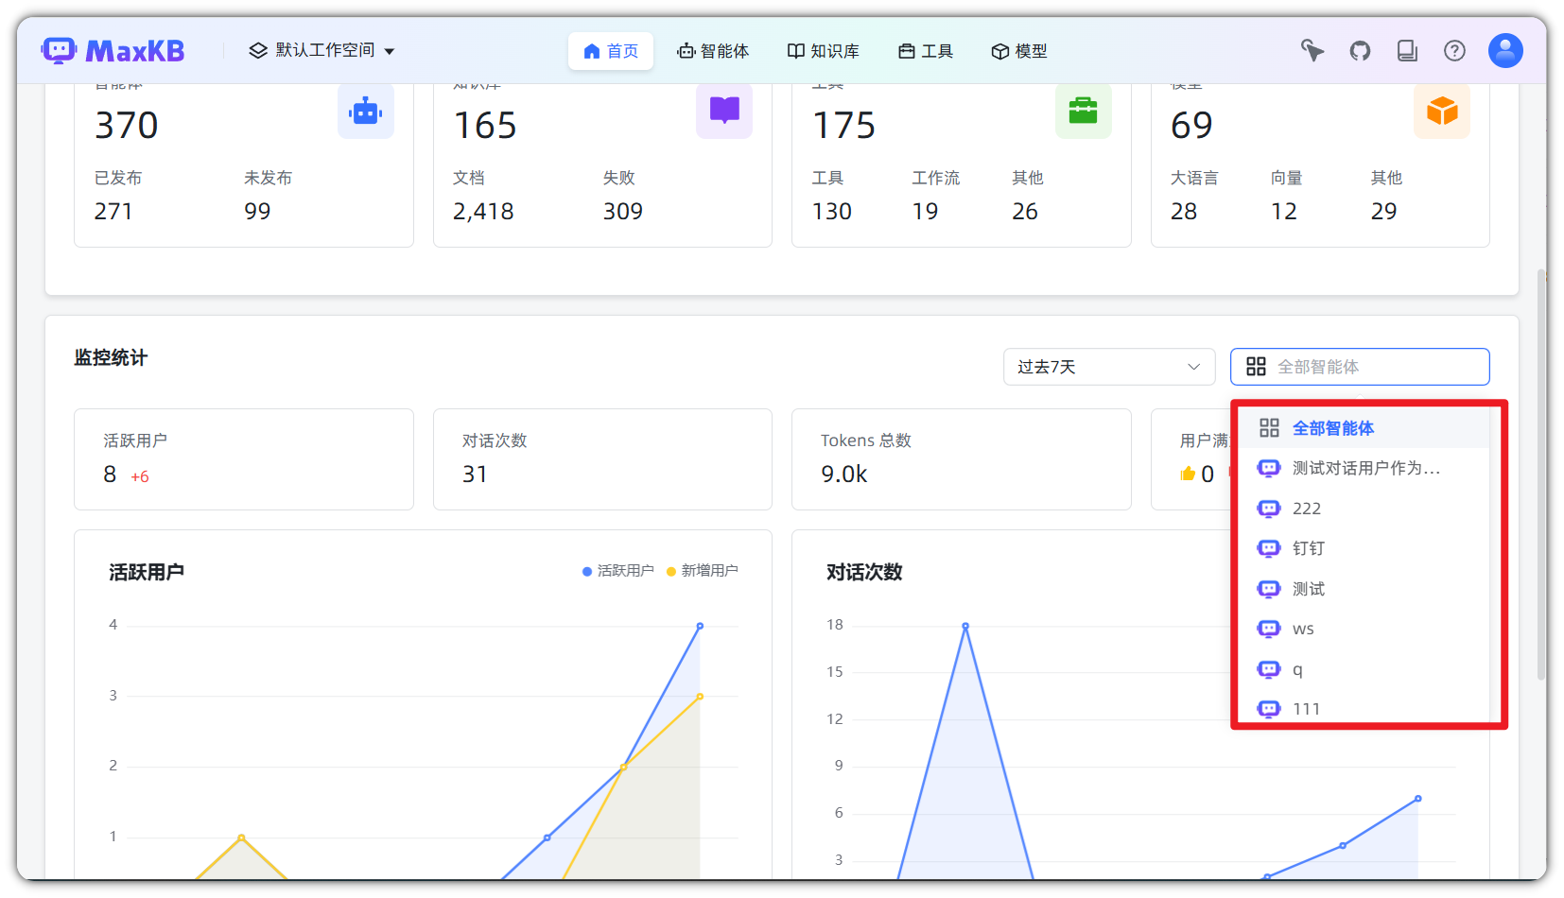Open the documentation book icon
The height and width of the screenshot is (898, 1564).
[1407, 50]
